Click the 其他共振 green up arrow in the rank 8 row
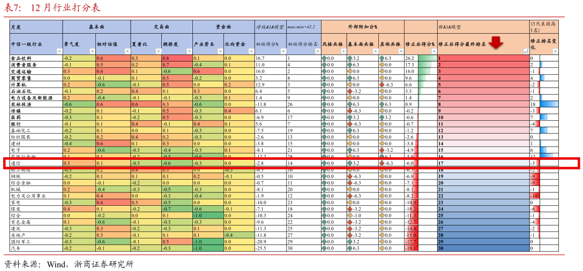The image size is (583, 271). point(382,104)
